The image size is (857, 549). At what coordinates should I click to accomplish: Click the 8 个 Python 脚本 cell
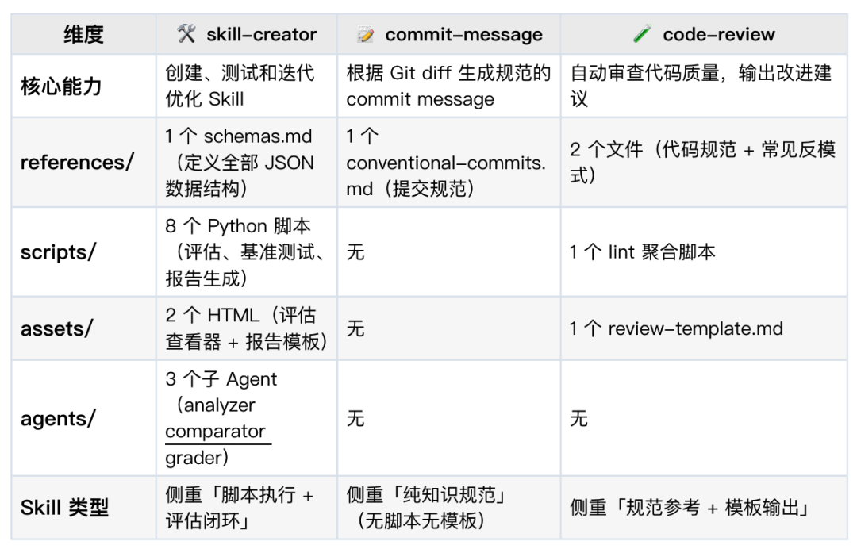pyautogui.click(x=247, y=251)
